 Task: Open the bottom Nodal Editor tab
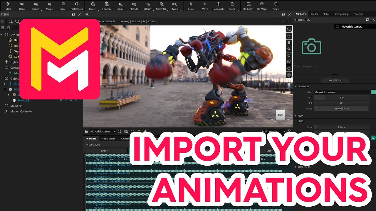tap(108, 139)
